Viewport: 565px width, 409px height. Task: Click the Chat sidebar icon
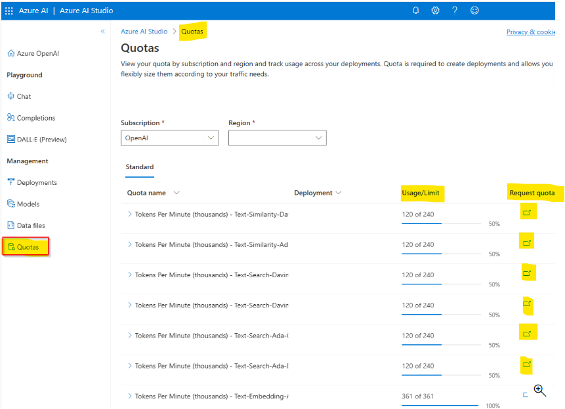coord(10,96)
